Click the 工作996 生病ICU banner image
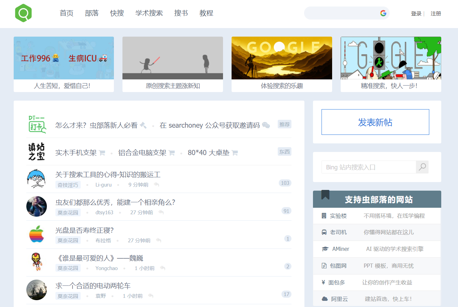 click(64, 58)
